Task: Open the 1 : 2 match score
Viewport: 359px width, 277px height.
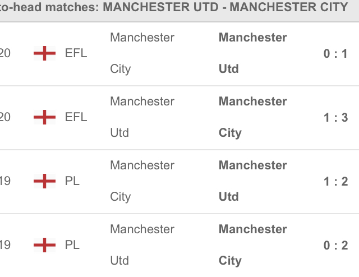Action: click(335, 182)
